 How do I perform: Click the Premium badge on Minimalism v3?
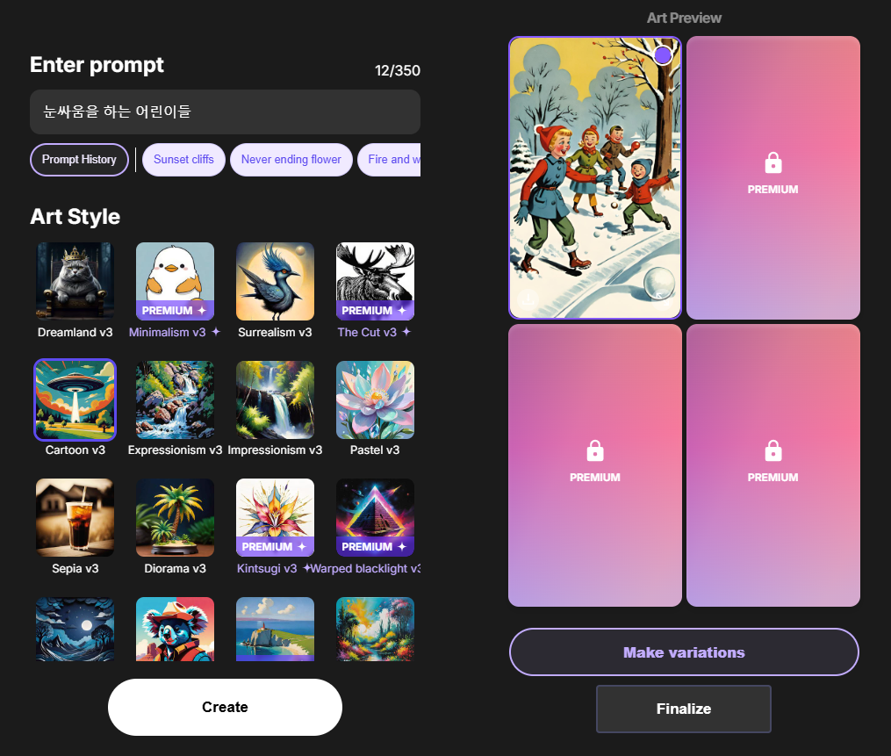(175, 310)
